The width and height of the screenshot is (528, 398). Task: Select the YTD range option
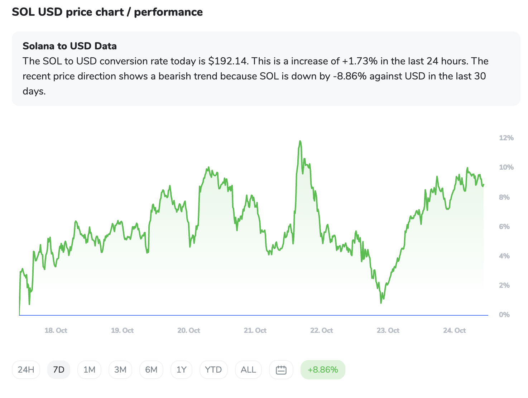click(213, 370)
